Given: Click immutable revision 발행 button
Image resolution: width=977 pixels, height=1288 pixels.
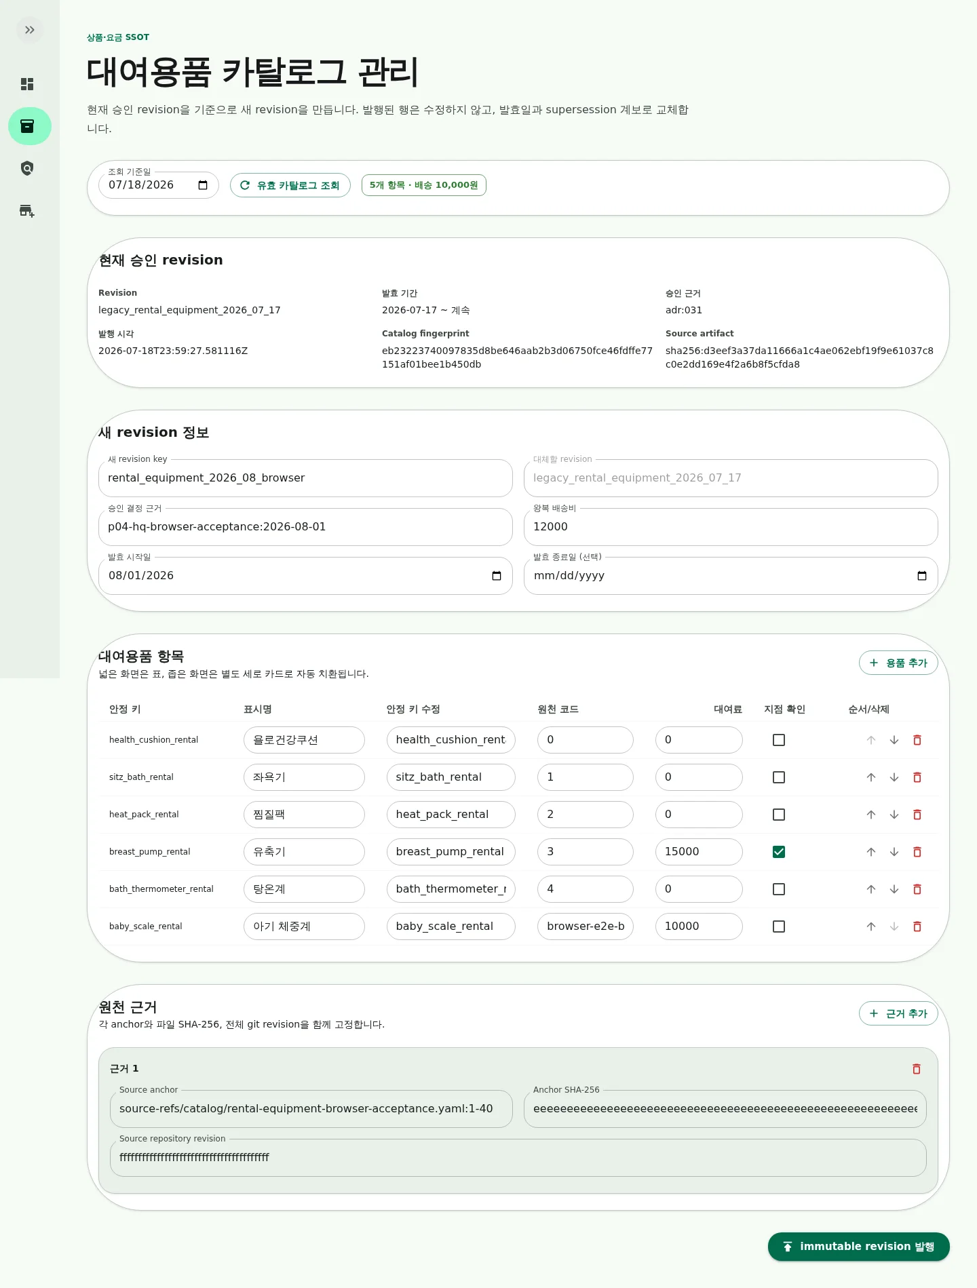Looking at the screenshot, I should click(x=859, y=1247).
